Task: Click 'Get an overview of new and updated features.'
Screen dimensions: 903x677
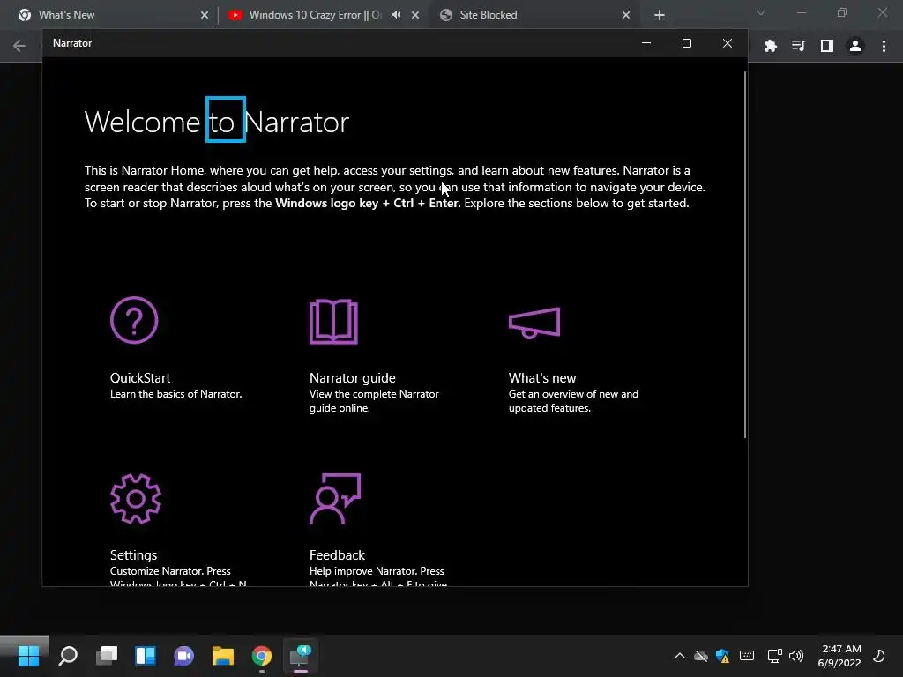Action: click(573, 401)
